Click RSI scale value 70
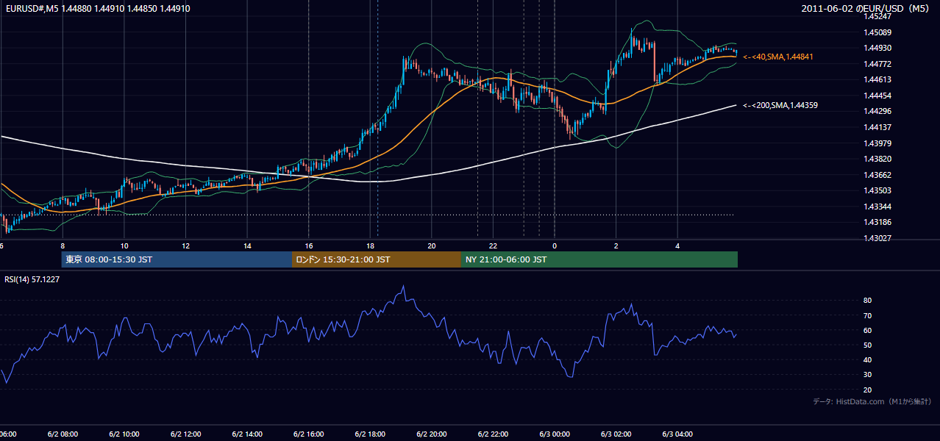Image resolution: width=940 pixels, height=441 pixels. coord(867,315)
